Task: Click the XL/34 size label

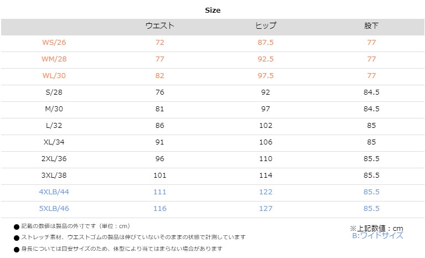Action: coord(54,142)
